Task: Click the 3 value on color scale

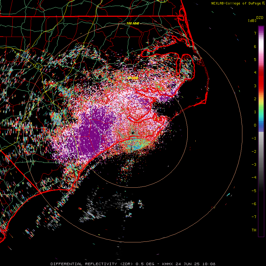Action: (255, 86)
